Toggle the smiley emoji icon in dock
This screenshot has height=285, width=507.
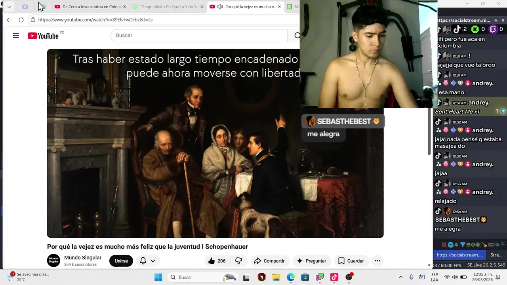pos(468,245)
